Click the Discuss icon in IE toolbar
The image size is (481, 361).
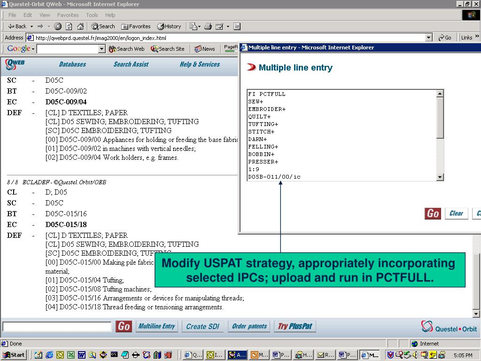click(x=237, y=26)
